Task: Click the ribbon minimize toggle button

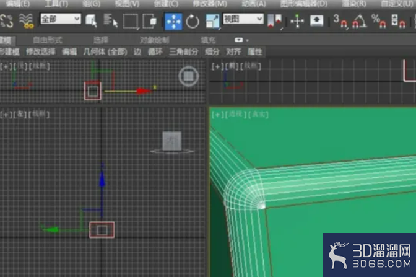Action: pos(238,40)
